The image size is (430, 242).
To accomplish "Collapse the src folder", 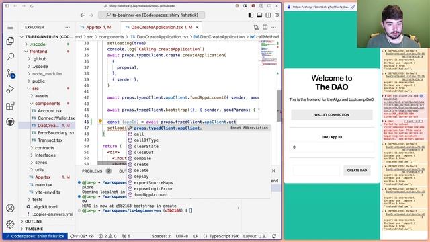I will [x=36, y=89].
